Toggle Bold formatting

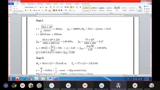(x=25, y=10)
